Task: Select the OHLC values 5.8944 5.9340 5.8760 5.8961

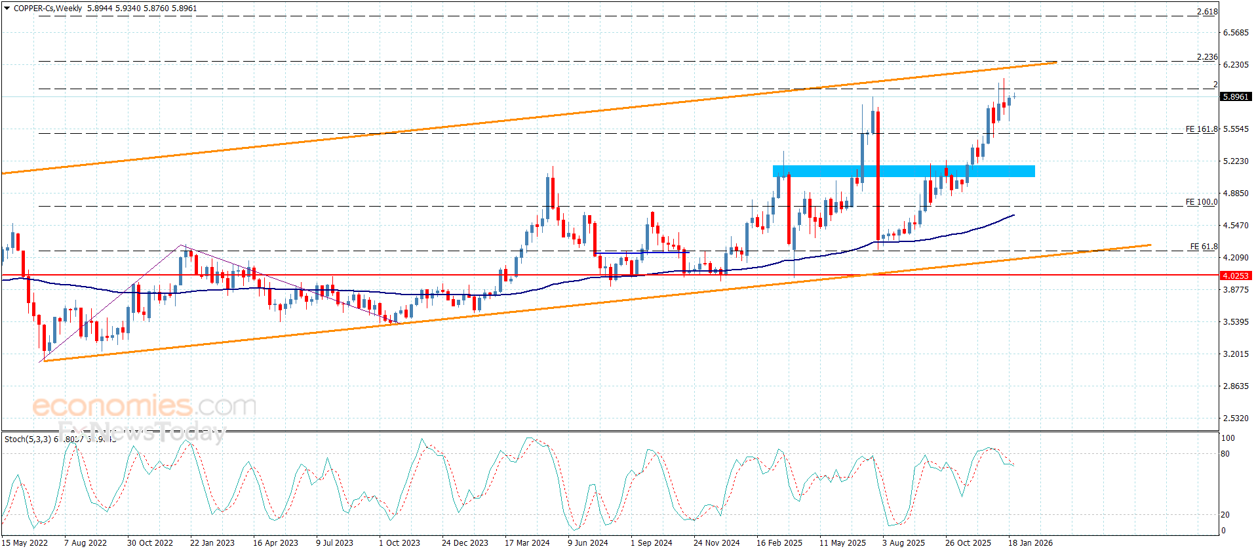Action: tap(142, 9)
